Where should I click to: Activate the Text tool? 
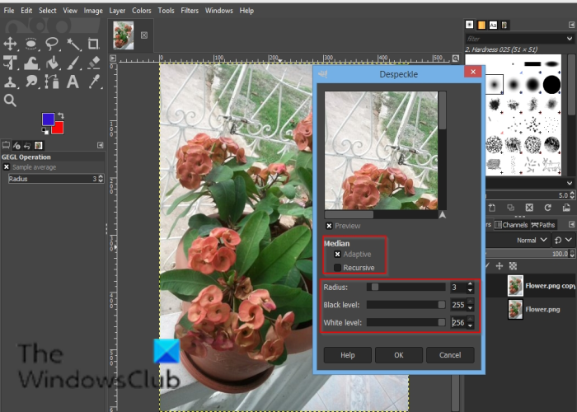tap(73, 82)
